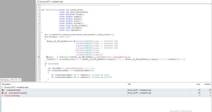
Task: Maximize the small Power_ panel window
Action: (16, 80)
